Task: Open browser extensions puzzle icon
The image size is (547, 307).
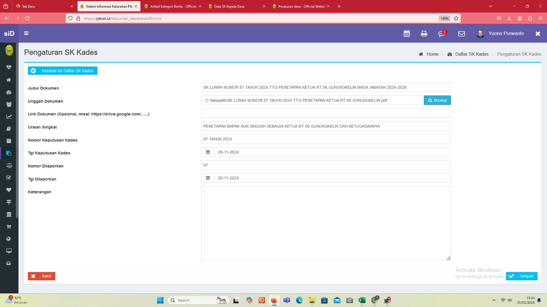Action: coord(530,18)
